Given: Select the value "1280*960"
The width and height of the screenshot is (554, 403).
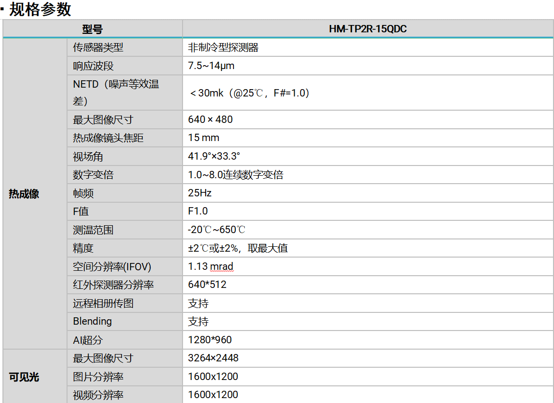Looking at the screenshot, I should click(210, 340).
